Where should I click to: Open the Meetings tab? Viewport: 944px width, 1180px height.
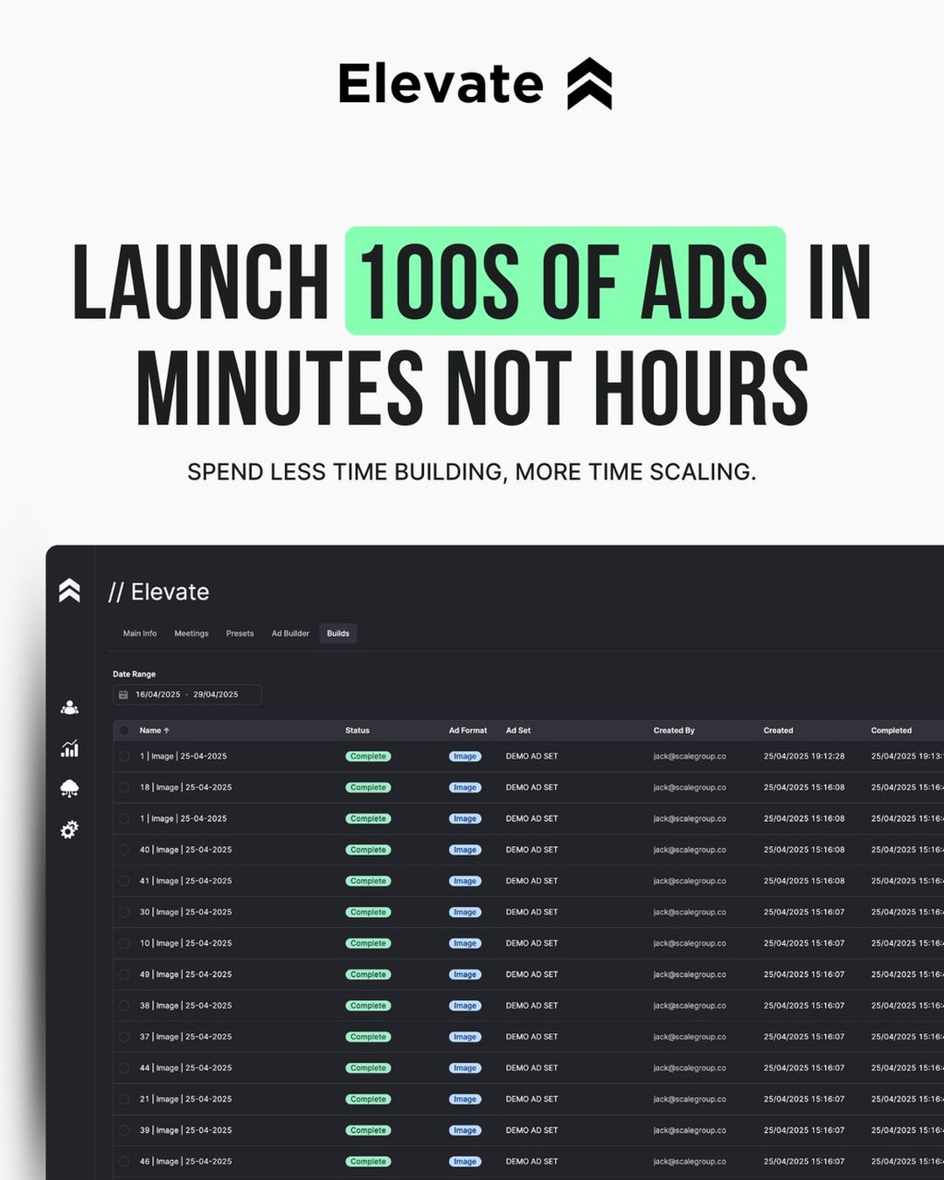(x=191, y=634)
